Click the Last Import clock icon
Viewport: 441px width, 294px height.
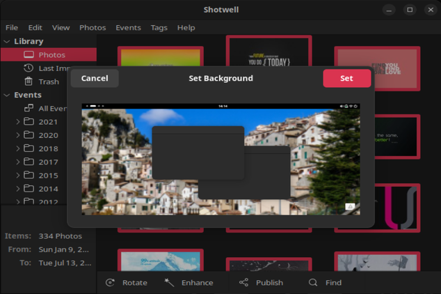click(x=29, y=68)
